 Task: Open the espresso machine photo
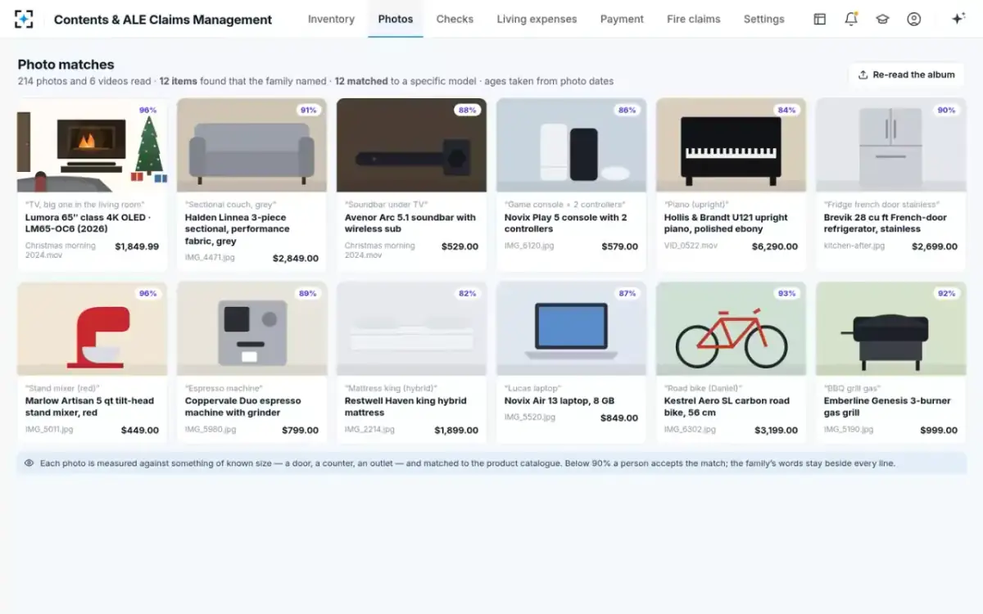click(252, 329)
